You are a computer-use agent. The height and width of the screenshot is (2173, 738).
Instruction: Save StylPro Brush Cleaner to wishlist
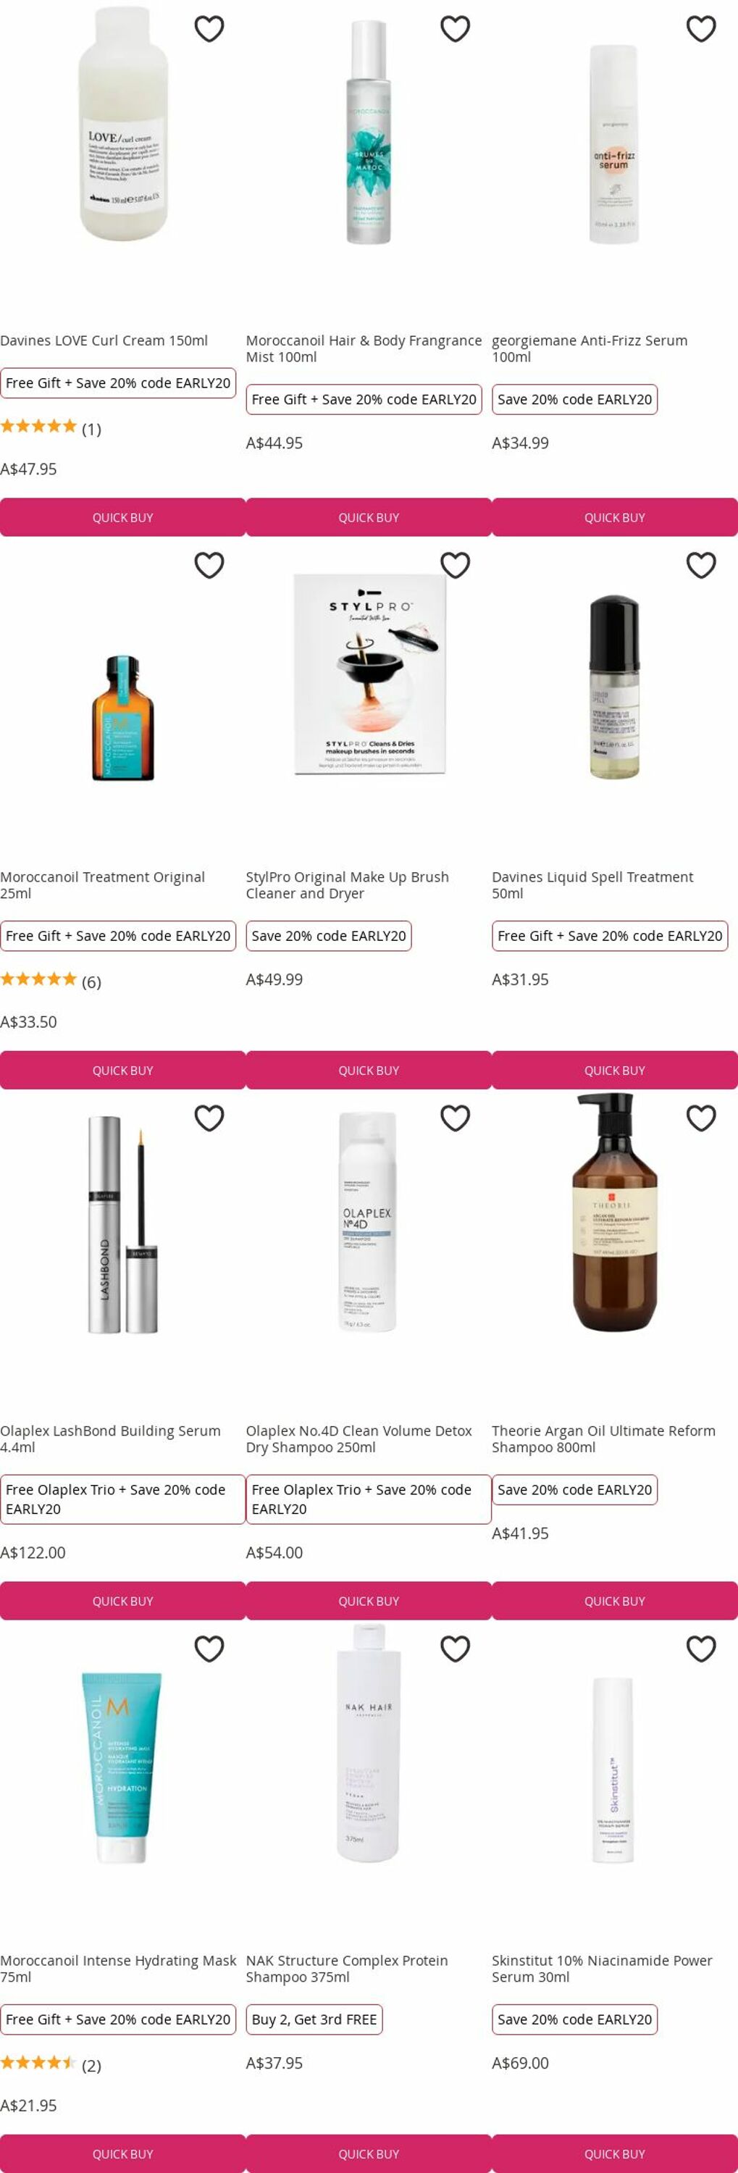pos(456,565)
